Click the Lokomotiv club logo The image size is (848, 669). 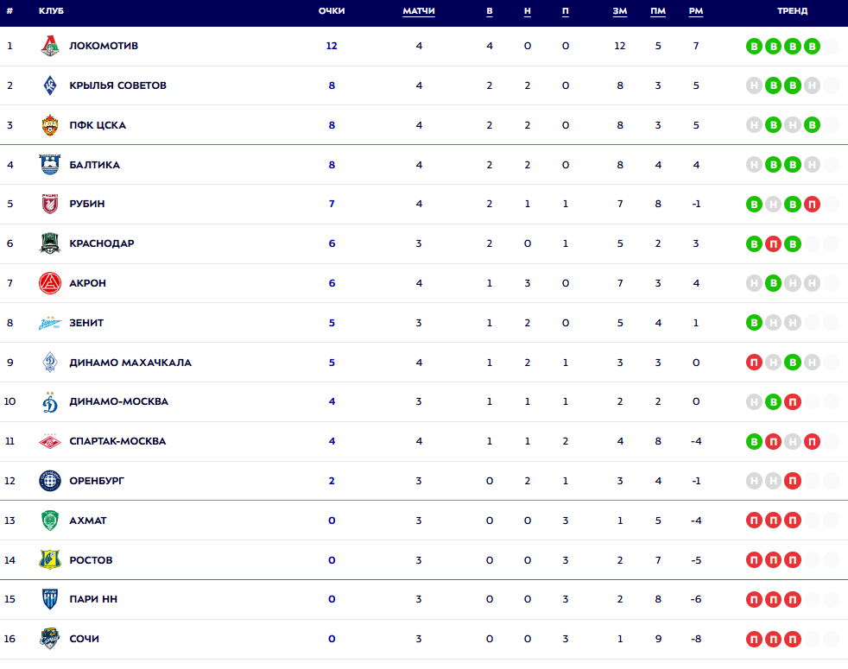coord(50,46)
